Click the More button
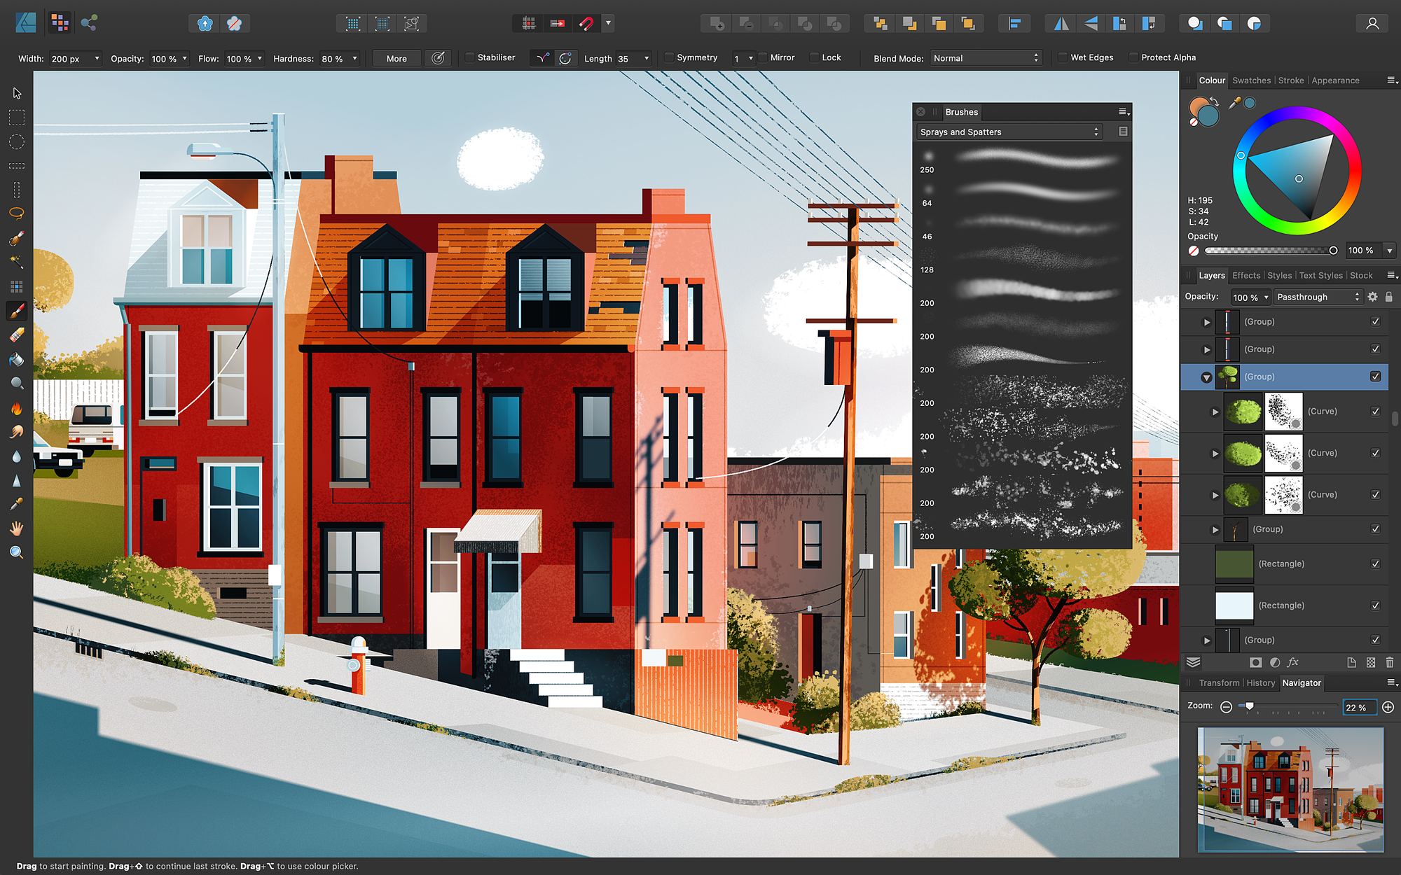This screenshot has width=1401, height=875. tap(396, 58)
